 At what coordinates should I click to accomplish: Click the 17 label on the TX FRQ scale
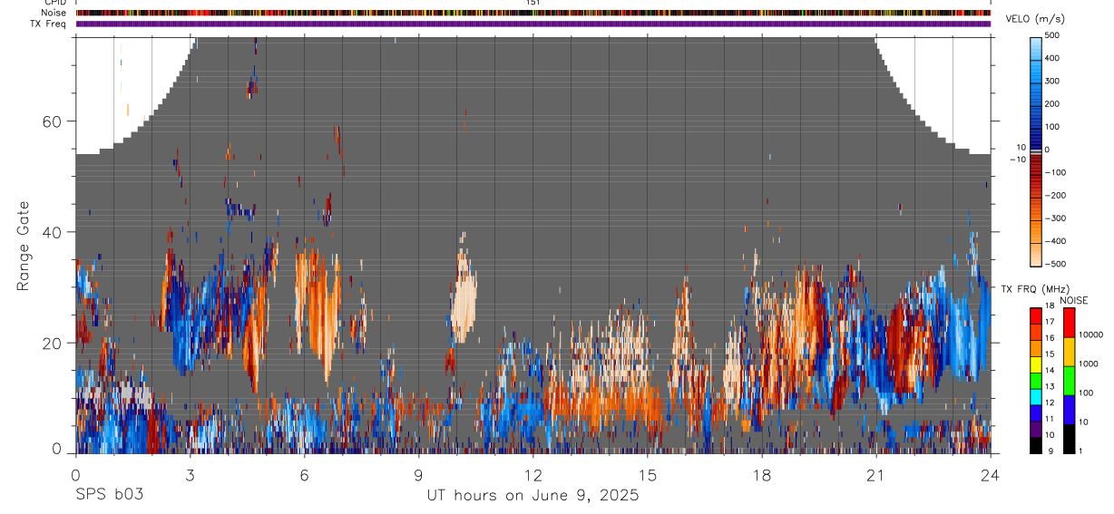point(1051,322)
